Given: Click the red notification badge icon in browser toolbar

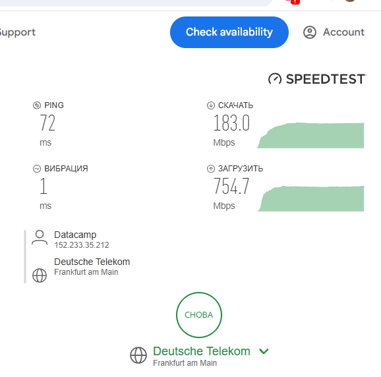Looking at the screenshot, I should click(x=295, y=2).
